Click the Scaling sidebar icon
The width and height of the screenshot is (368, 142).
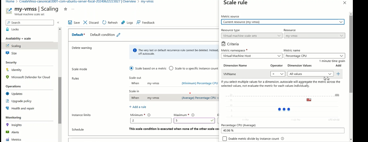tap(8, 46)
